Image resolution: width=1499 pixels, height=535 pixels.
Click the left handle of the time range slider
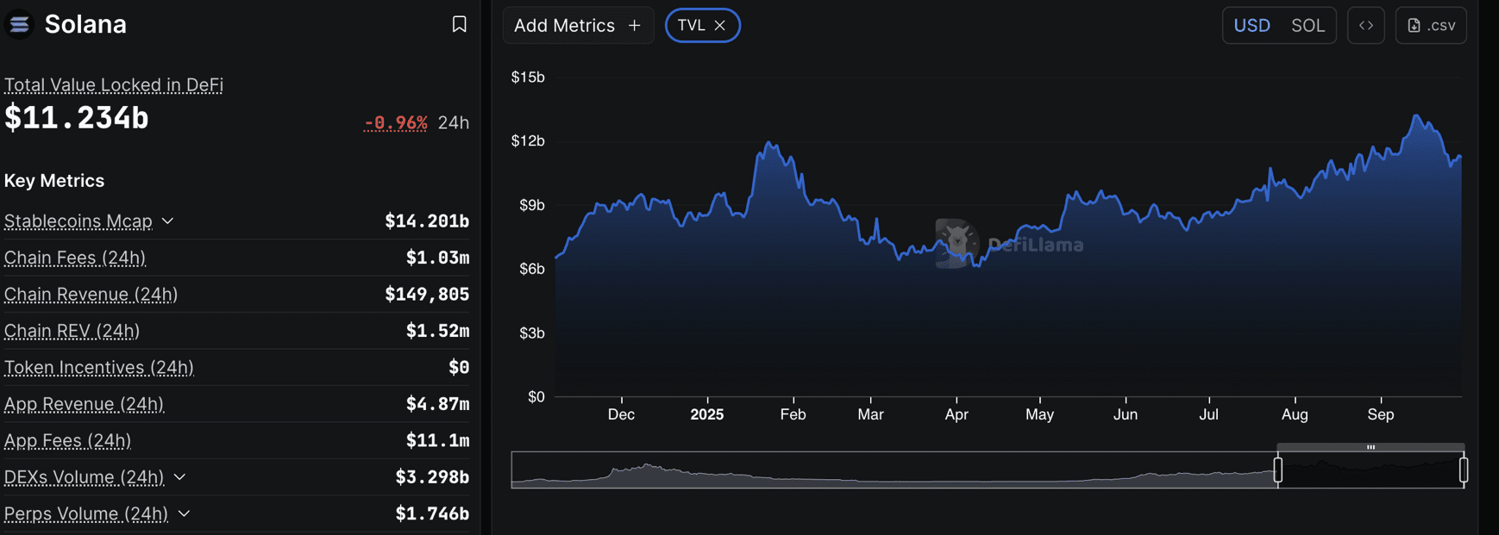1278,470
